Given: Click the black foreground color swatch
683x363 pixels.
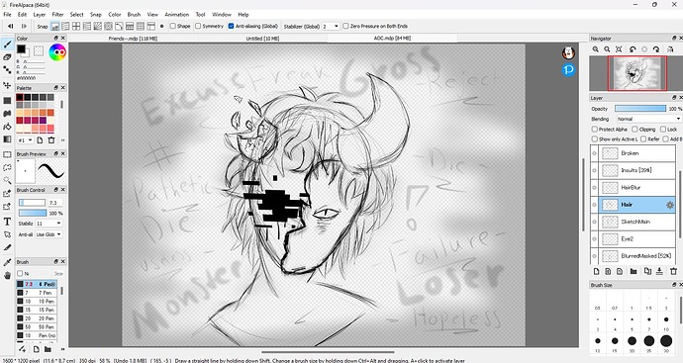Looking at the screenshot, I should click(x=21, y=48).
